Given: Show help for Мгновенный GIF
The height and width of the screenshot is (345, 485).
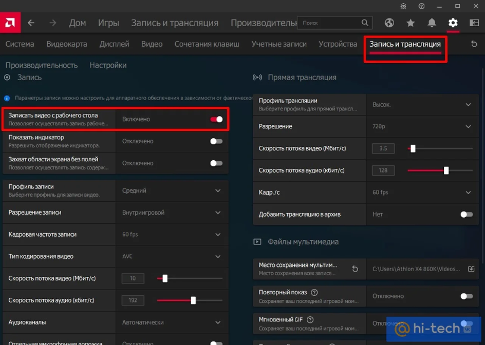Looking at the screenshot, I should tap(310, 320).
